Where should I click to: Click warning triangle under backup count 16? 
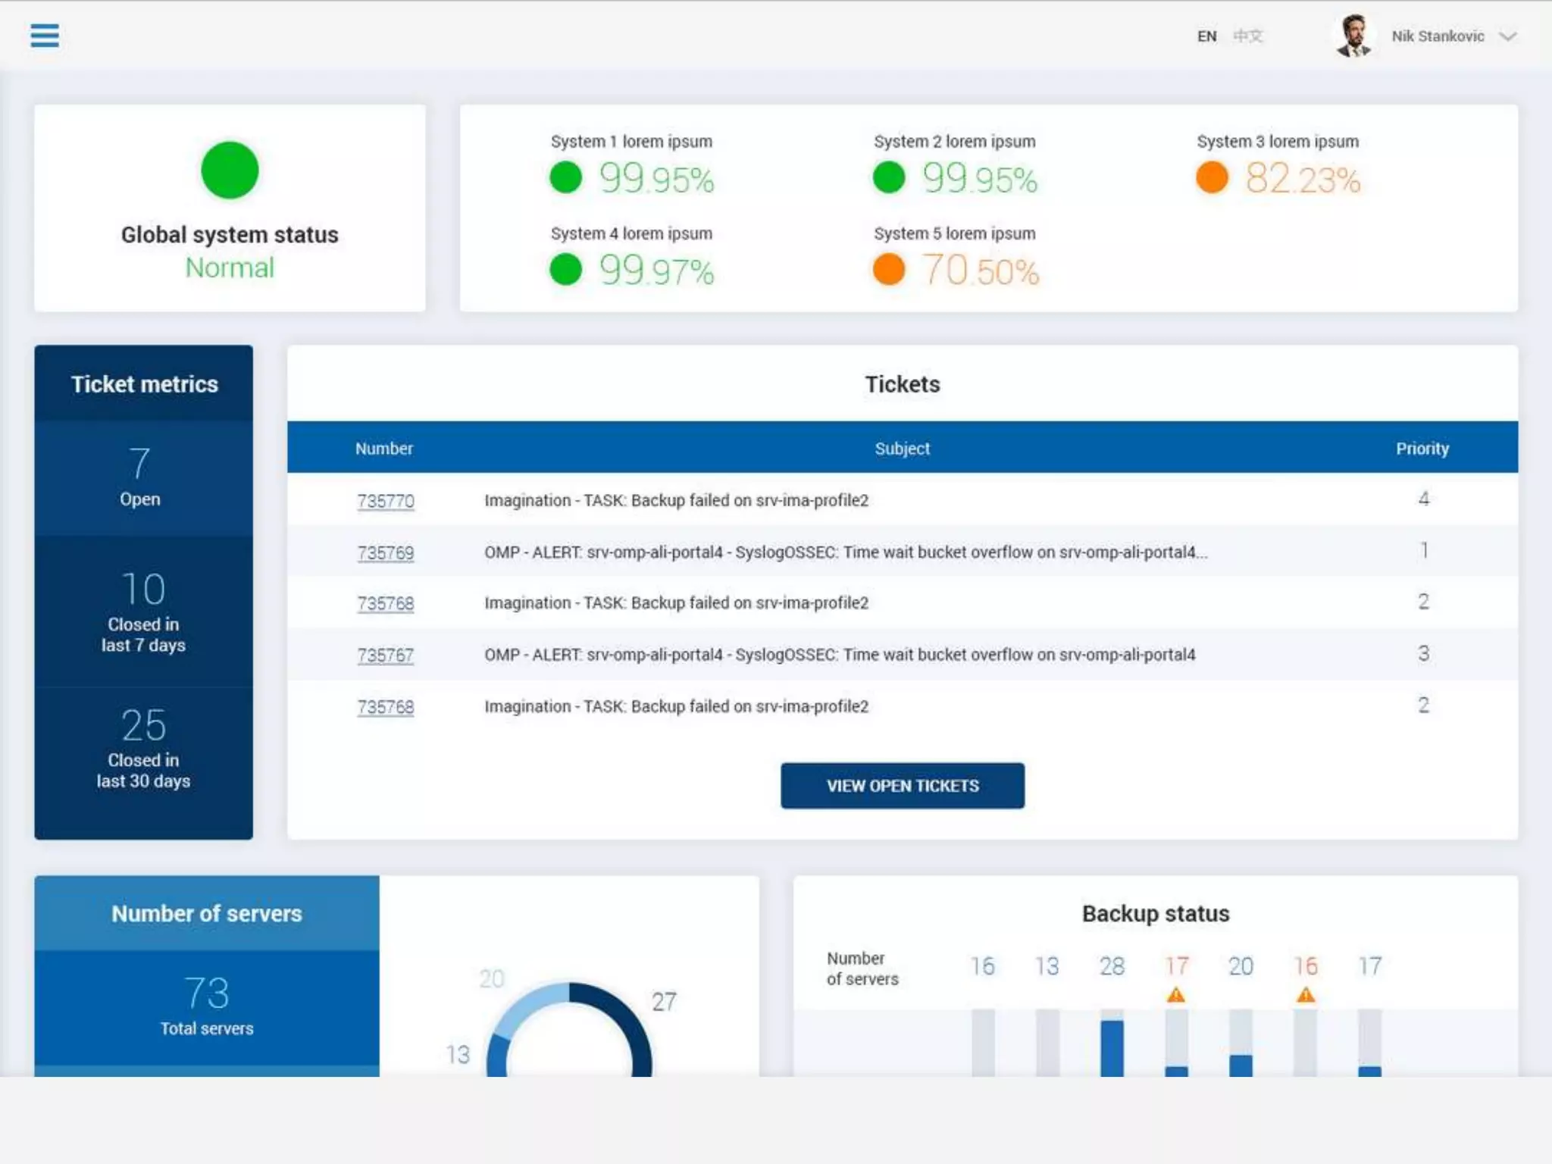click(x=1306, y=995)
